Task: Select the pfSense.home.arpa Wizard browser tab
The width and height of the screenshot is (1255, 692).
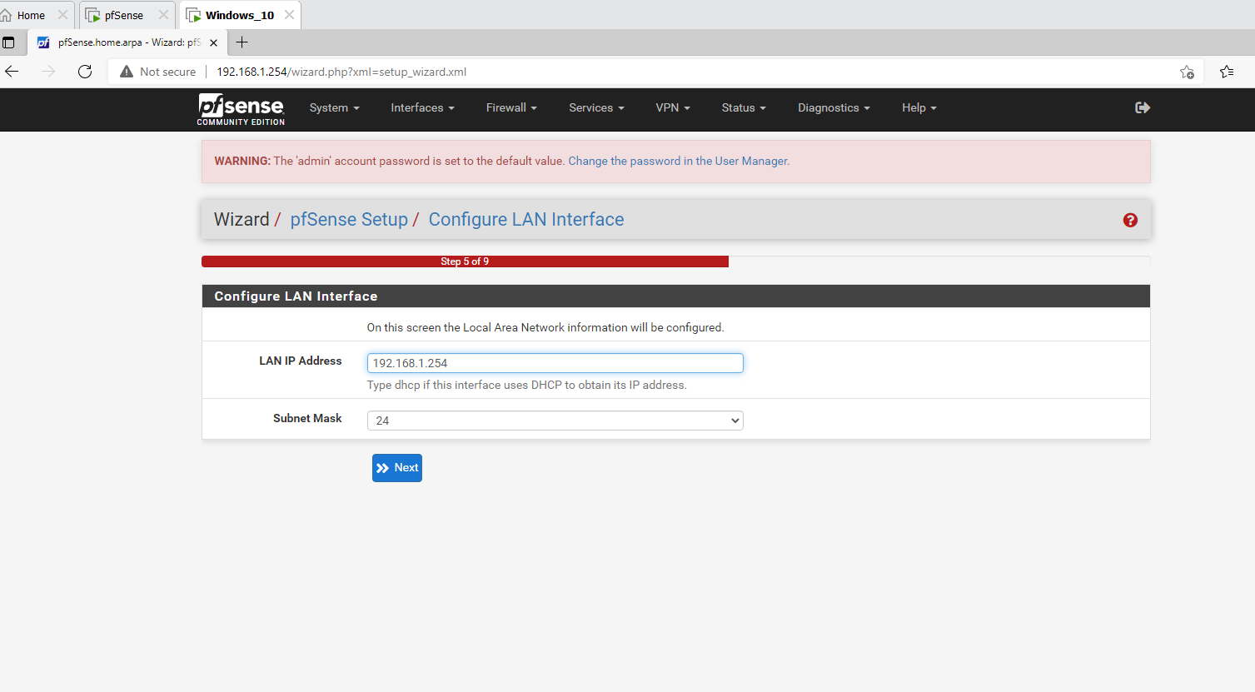Action: [128, 42]
